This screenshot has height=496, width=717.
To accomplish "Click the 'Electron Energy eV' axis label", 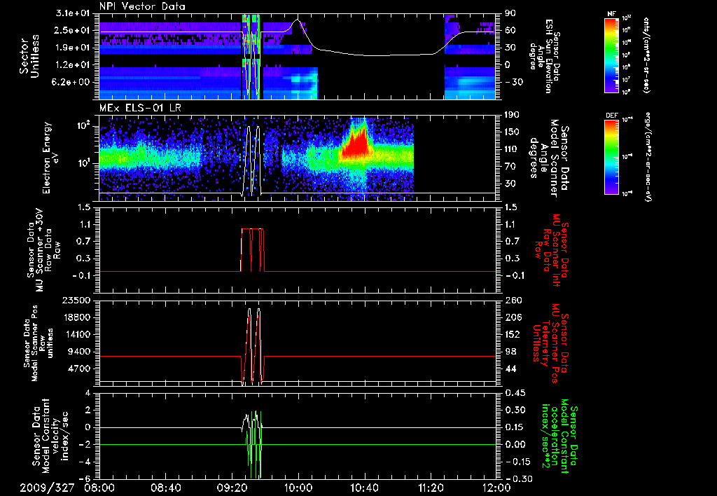I will click(x=51, y=158).
